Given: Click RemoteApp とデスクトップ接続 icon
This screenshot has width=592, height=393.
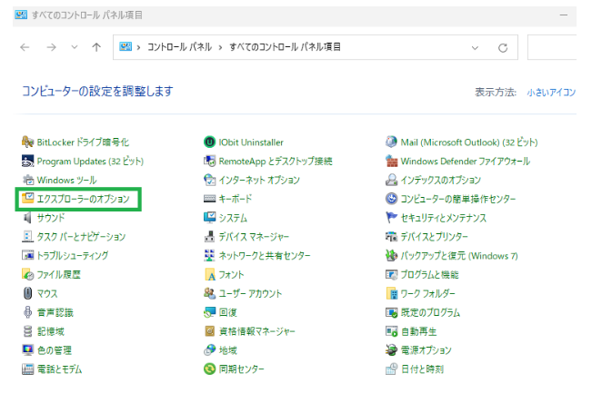Looking at the screenshot, I should (209, 161).
